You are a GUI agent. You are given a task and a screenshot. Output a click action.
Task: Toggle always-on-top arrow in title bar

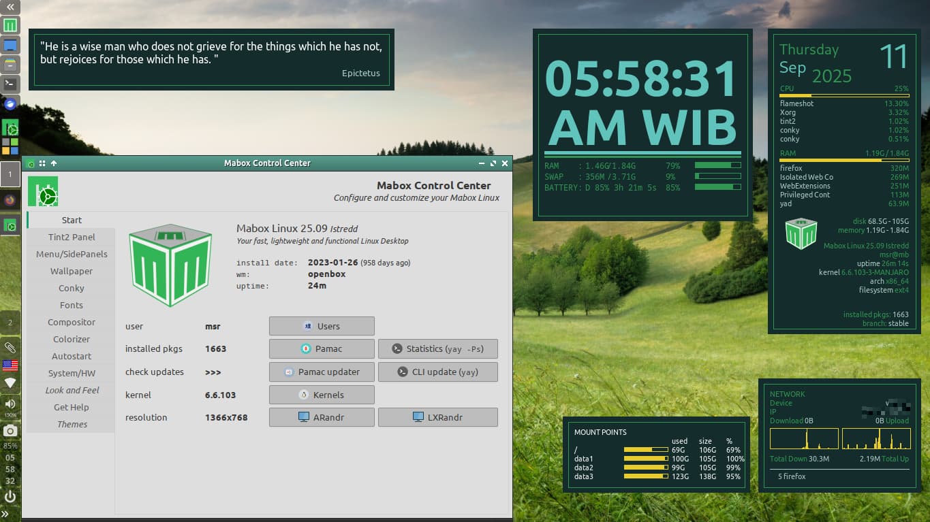pos(54,163)
